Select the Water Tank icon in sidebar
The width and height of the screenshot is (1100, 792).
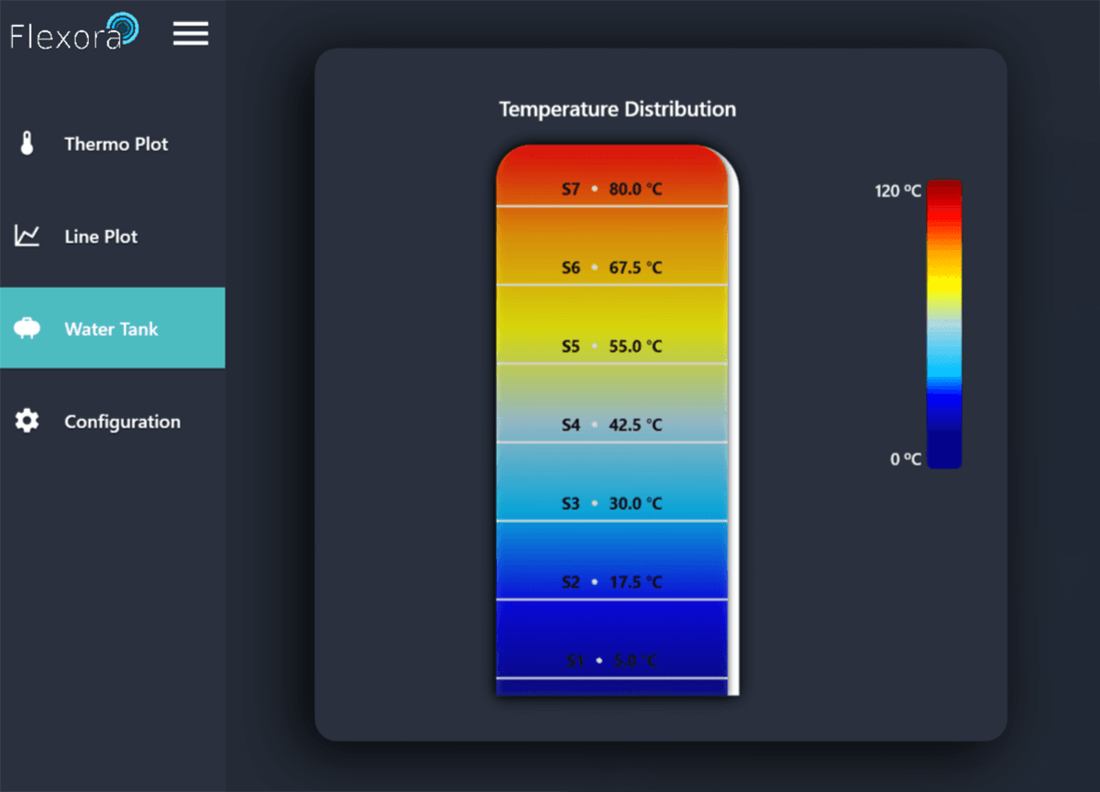click(x=27, y=327)
